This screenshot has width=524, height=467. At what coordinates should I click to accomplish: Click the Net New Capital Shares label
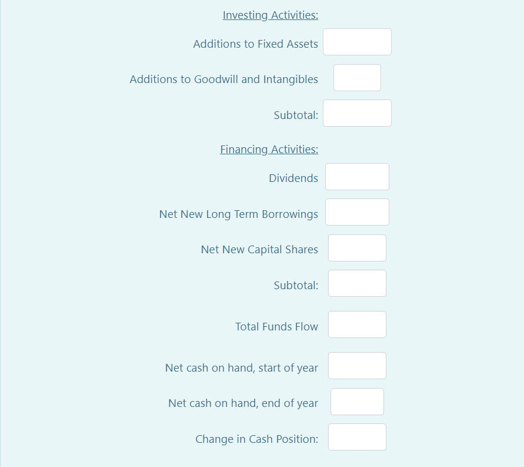pyautogui.click(x=259, y=249)
